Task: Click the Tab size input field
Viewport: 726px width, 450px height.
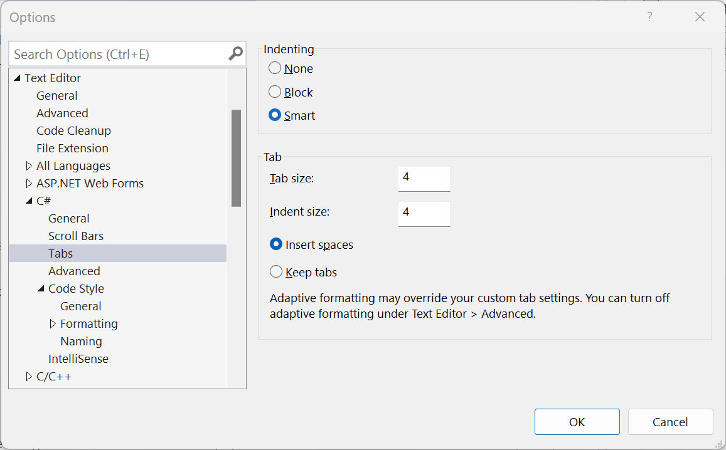Action: tap(424, 179)
